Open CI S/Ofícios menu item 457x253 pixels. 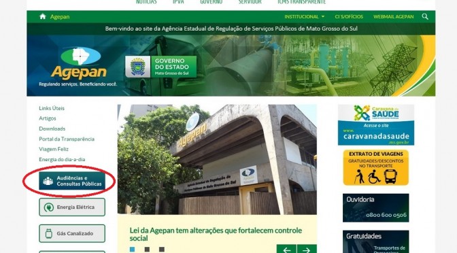349,16
